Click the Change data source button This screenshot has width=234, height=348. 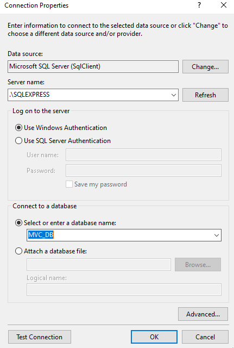pos(205,66)
